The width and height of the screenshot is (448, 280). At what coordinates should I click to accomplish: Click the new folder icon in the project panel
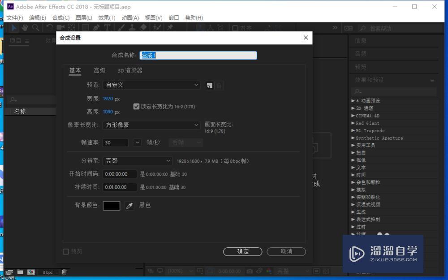pos(20,272)
